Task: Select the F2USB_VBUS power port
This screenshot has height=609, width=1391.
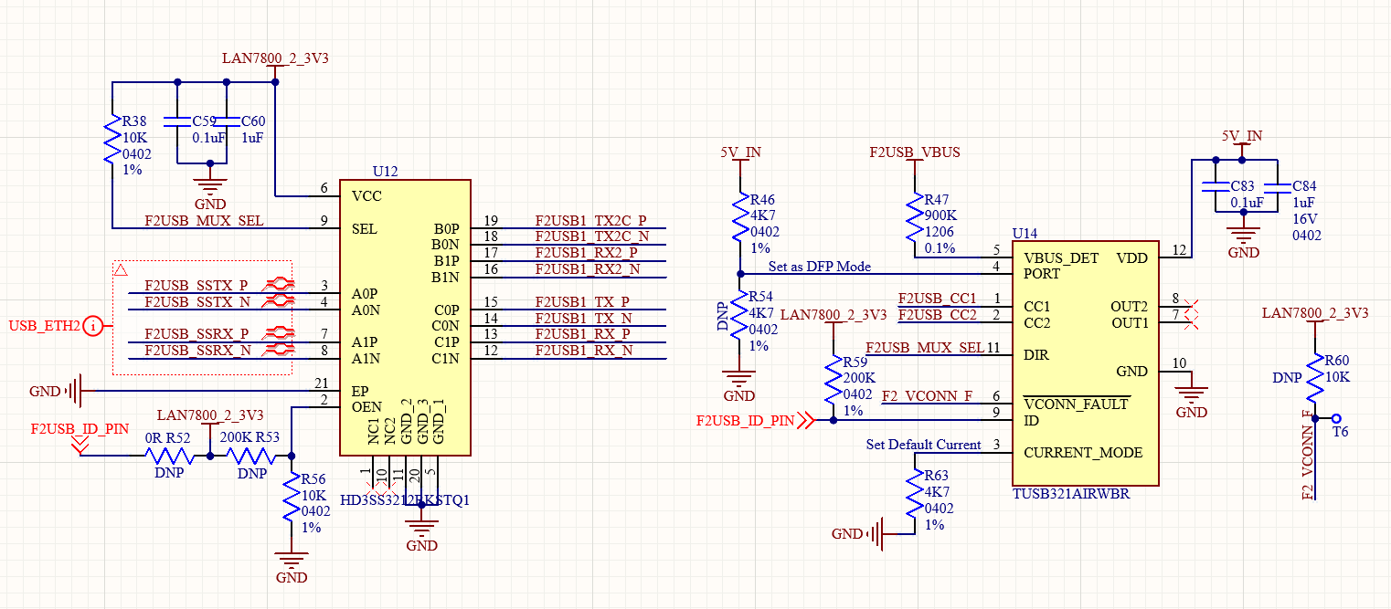Action: pyautogui.click(x=914, y=157)
